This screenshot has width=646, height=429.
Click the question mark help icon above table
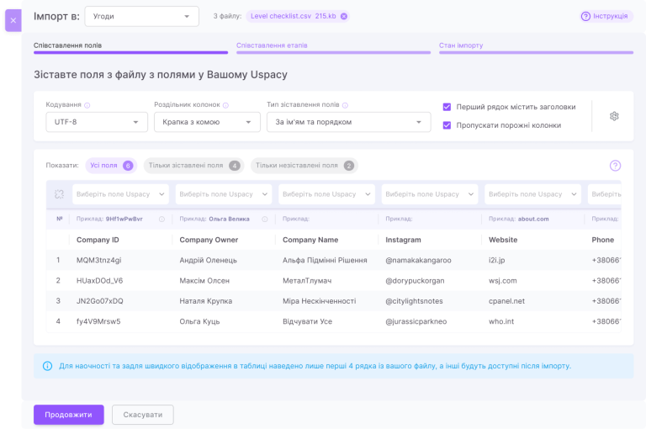(615, 166)
